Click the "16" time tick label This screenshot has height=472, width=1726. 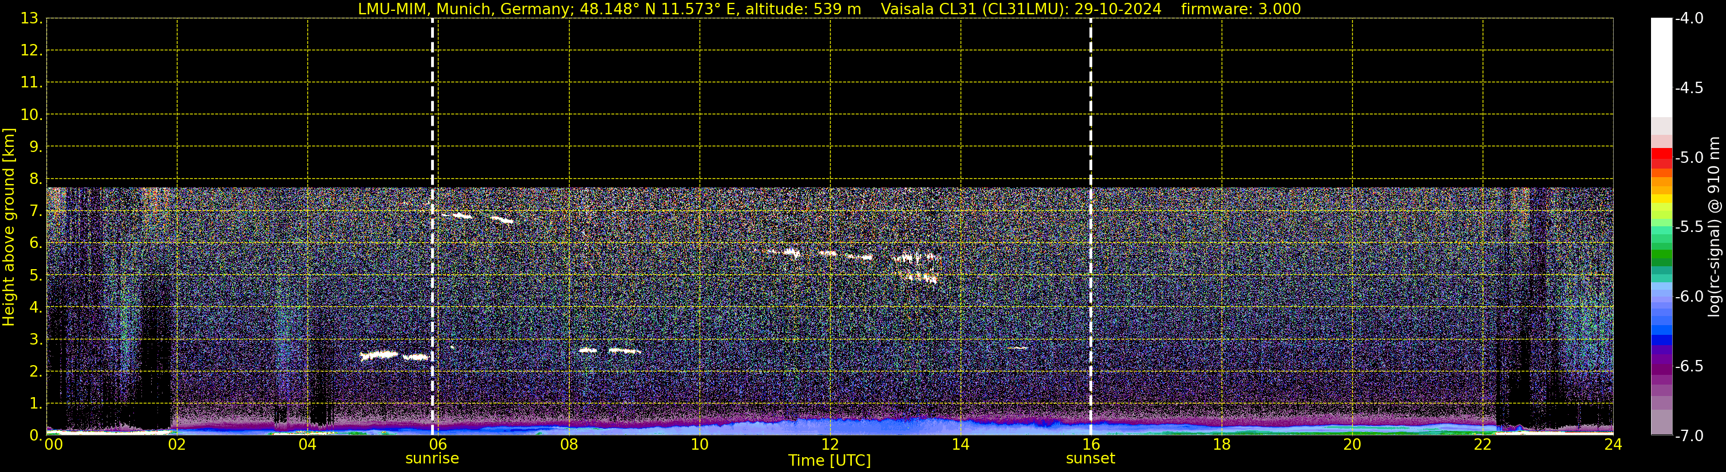point(1091,445)
